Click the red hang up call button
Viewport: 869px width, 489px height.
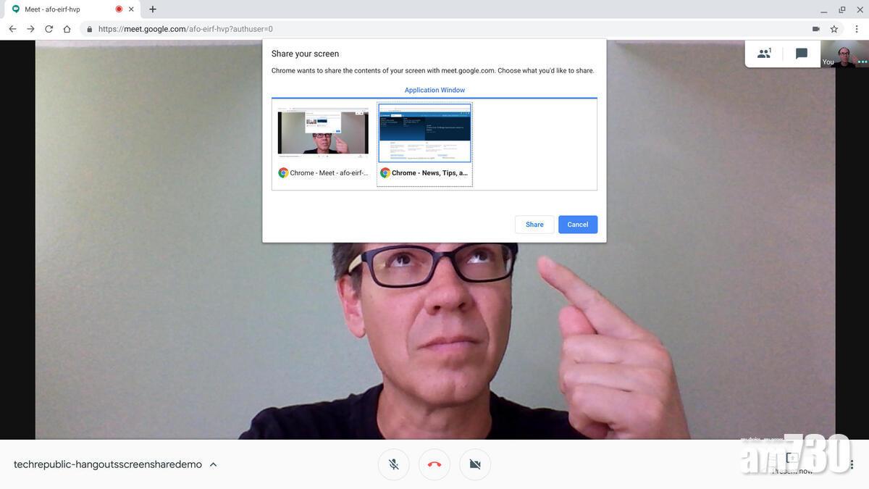[x=434, y=464]
